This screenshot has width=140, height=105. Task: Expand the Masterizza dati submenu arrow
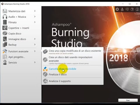(x=35, y=11)
